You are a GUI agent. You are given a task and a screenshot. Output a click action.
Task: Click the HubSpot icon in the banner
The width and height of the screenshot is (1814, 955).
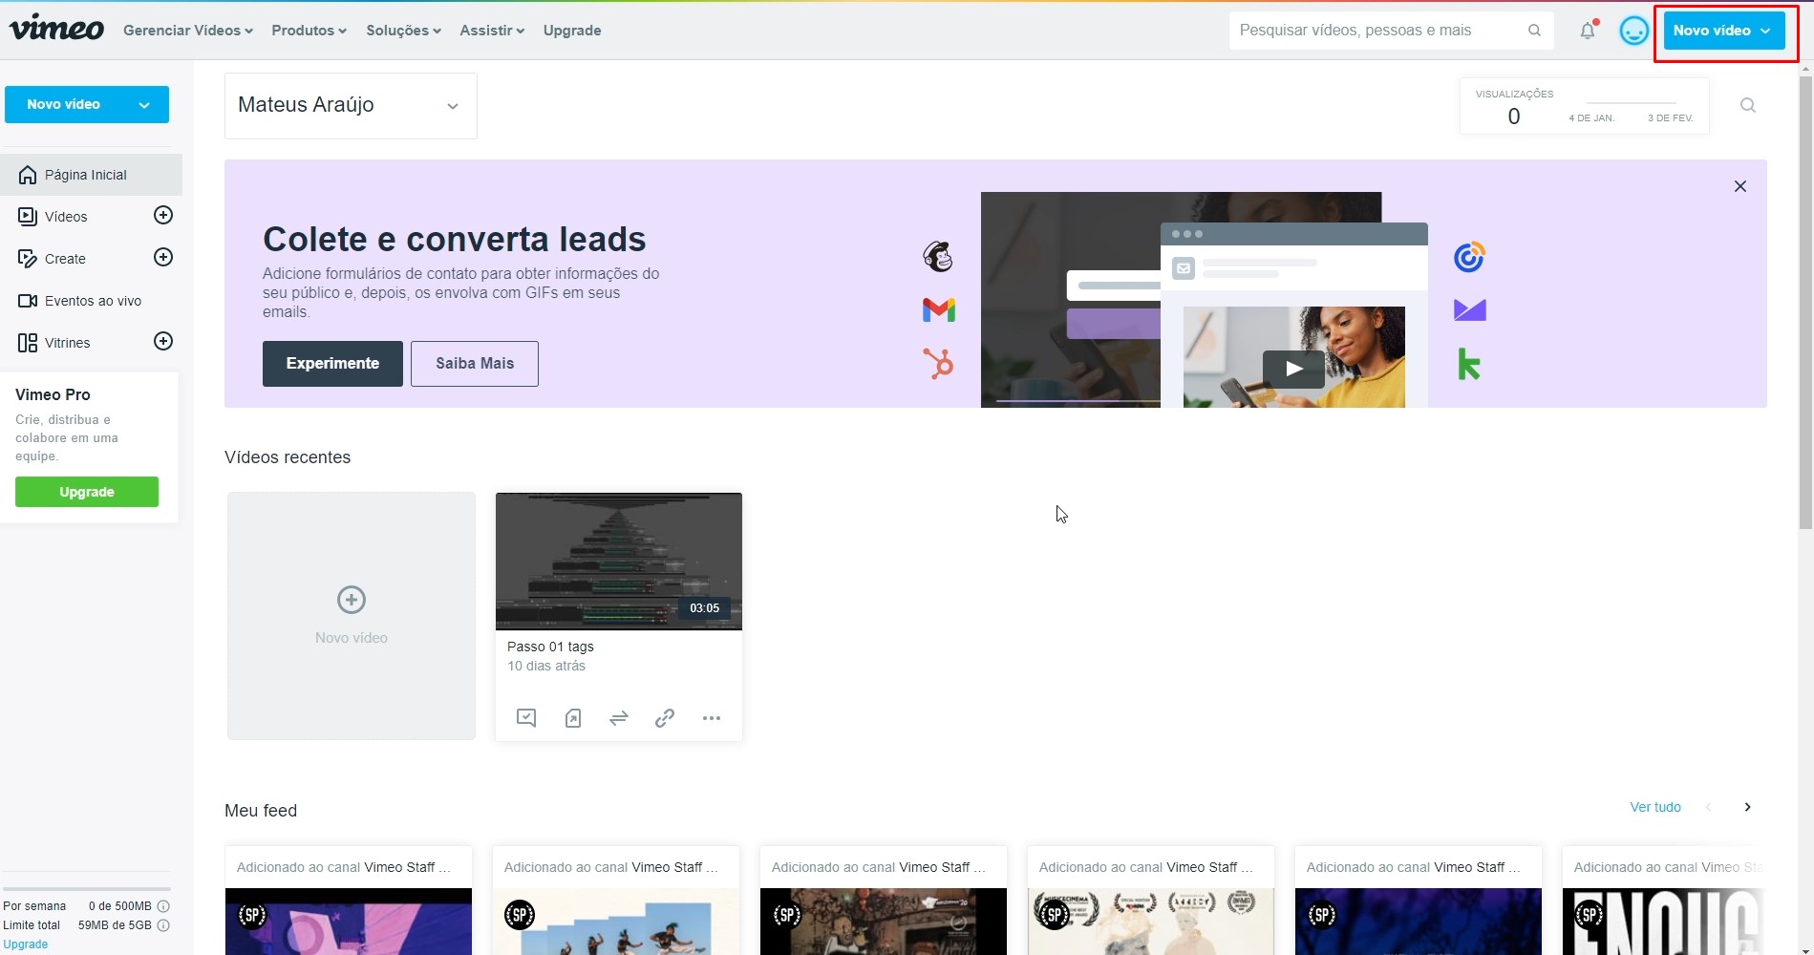coord(938,363)
